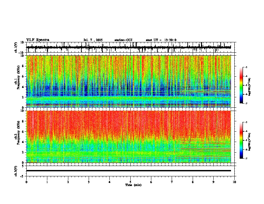Image resolution: width=264 pixels, height=204 pixels.
Task: Click the log(PSD) unit label beside ch.2 color scale
Action: coord(250,142)
